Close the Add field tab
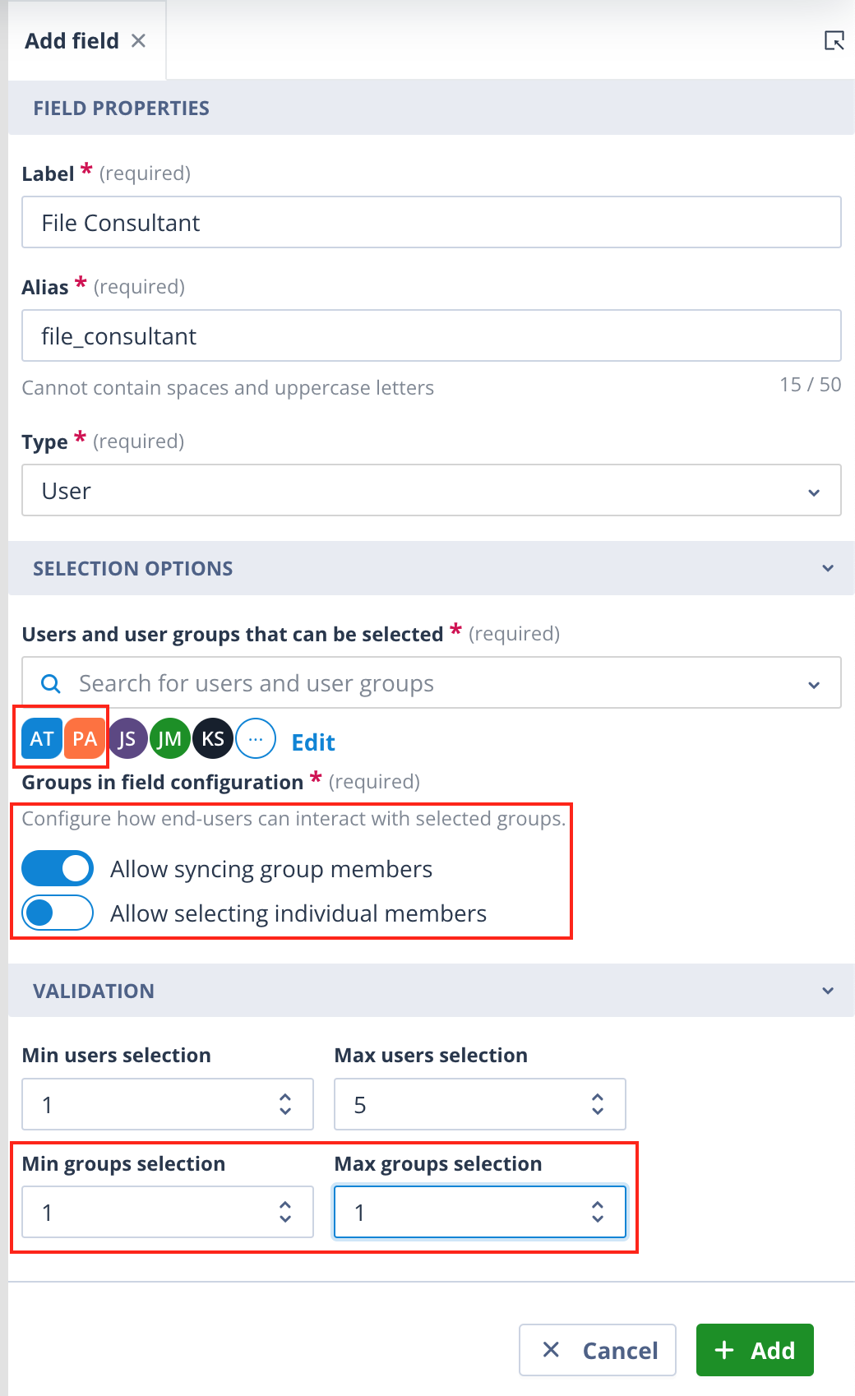This screenshot has width=855, height=1396. coord(139,40)
